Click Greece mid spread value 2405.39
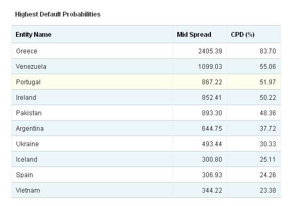This screenshot has height=206, width=298. point(210,51)
